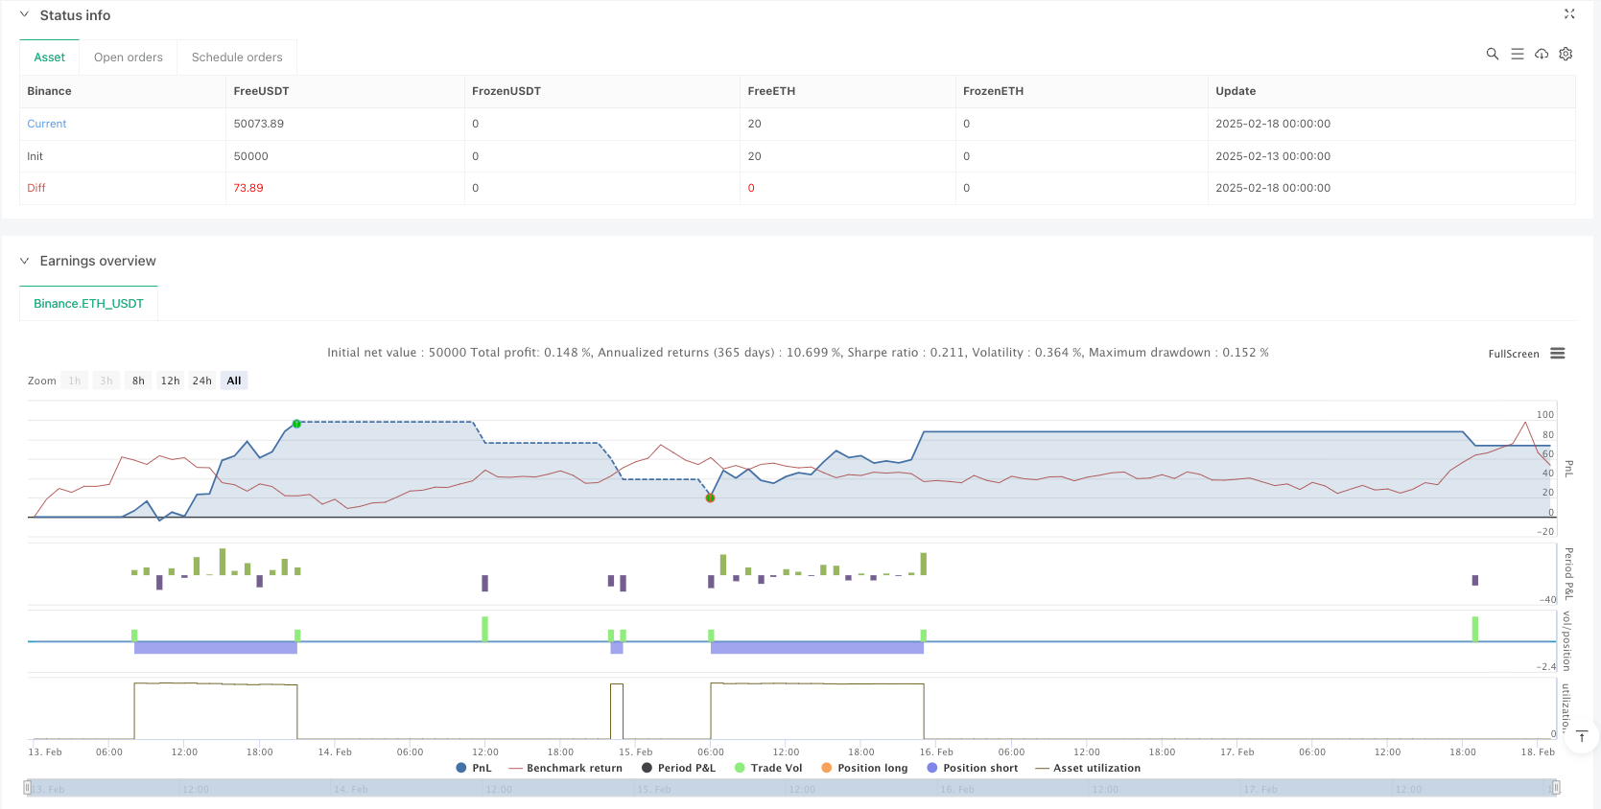This screenshot has width=1601, height=809.
Task: Click the Current link in the Binance column
Action: pyautogui.click(x=47, y=124)
